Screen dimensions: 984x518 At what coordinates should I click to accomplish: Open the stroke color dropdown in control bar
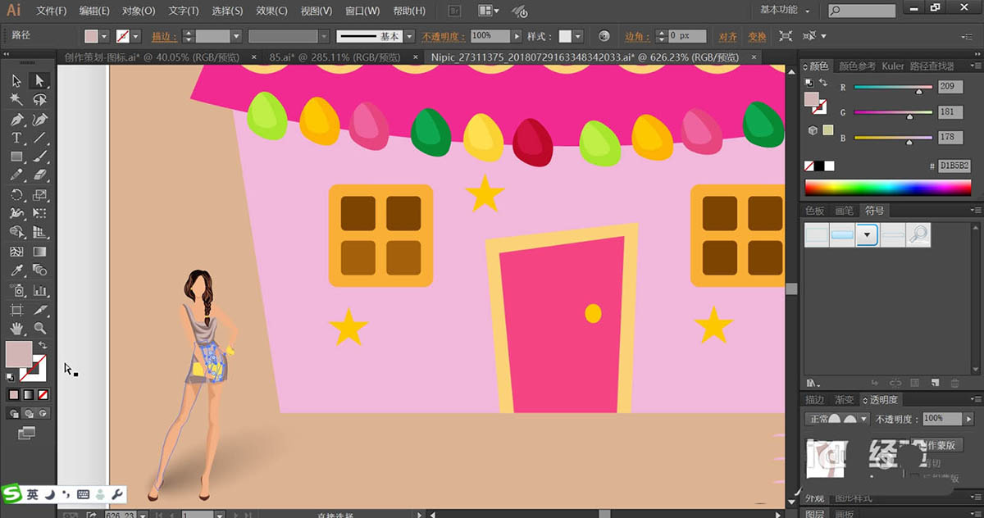tap(136, 36)
